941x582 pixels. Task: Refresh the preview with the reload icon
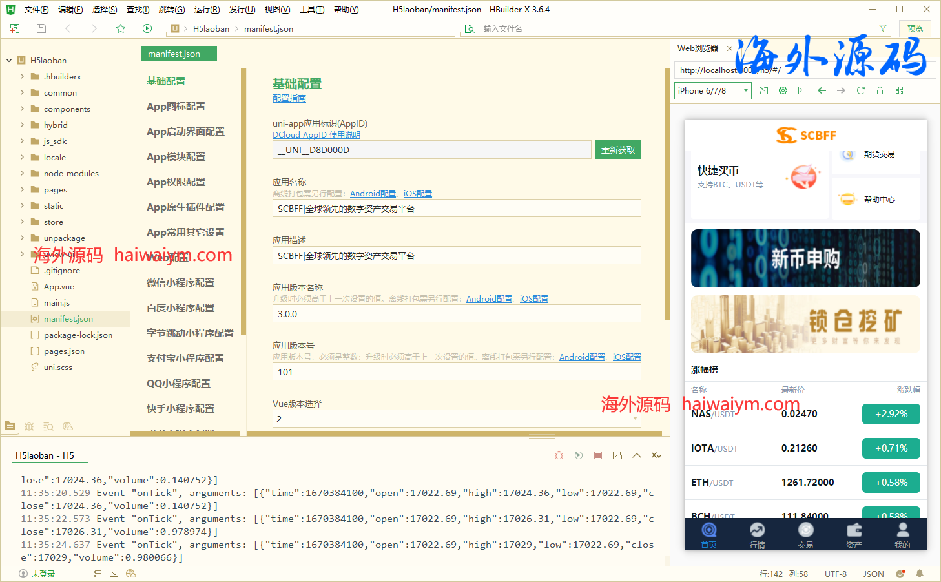(x=860, y=90)
